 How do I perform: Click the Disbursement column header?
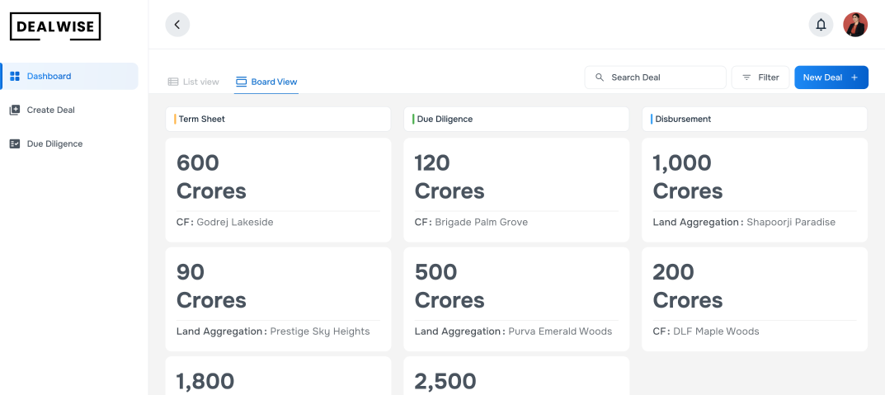pyautogui.click(x=754, y=119)
